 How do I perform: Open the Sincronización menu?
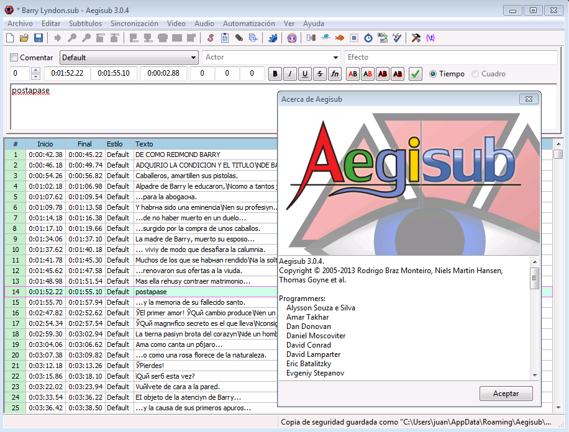(x=134, y=24)
